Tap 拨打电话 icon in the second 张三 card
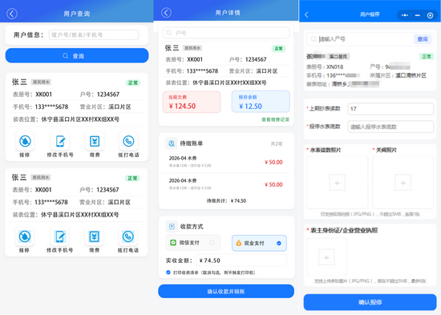The width and height of the screenshot is (441, 315). [x=128, y=236]
